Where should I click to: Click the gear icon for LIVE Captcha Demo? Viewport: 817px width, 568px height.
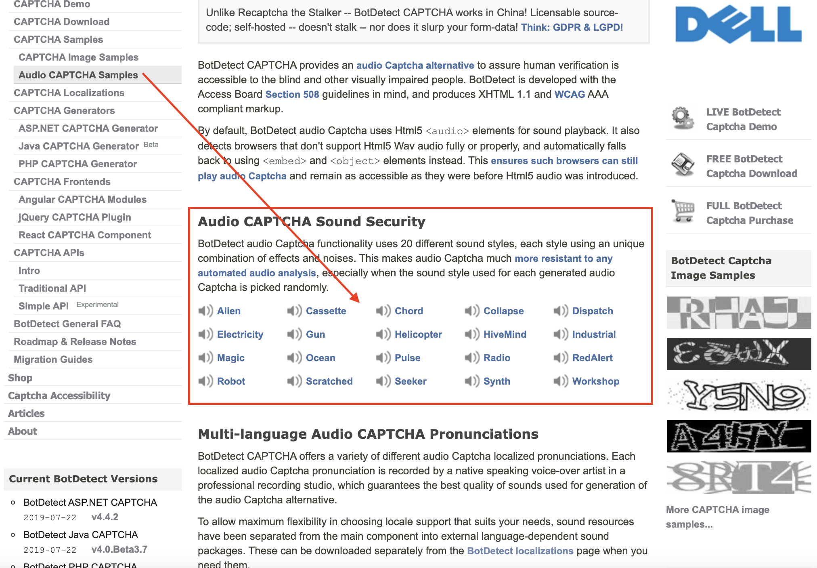tap(683, 118)
